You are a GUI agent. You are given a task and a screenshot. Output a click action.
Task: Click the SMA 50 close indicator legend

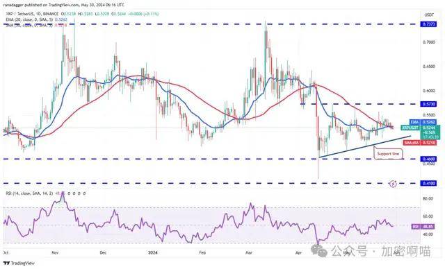tap(35, 25)
